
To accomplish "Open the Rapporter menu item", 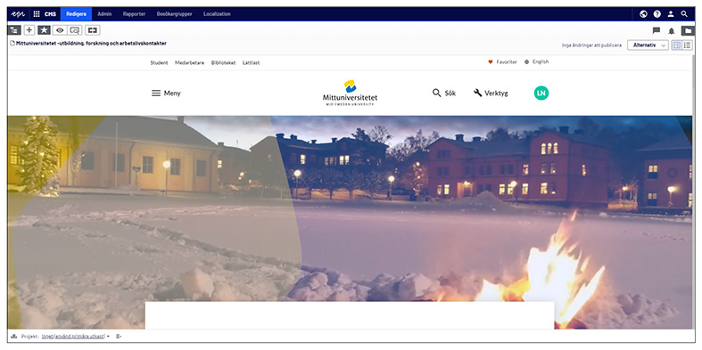I will 134,14.
